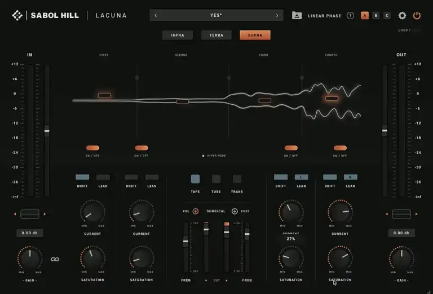
Task: Click the crossover handle between FIRST and SECOND
Action: pos(137,78)
